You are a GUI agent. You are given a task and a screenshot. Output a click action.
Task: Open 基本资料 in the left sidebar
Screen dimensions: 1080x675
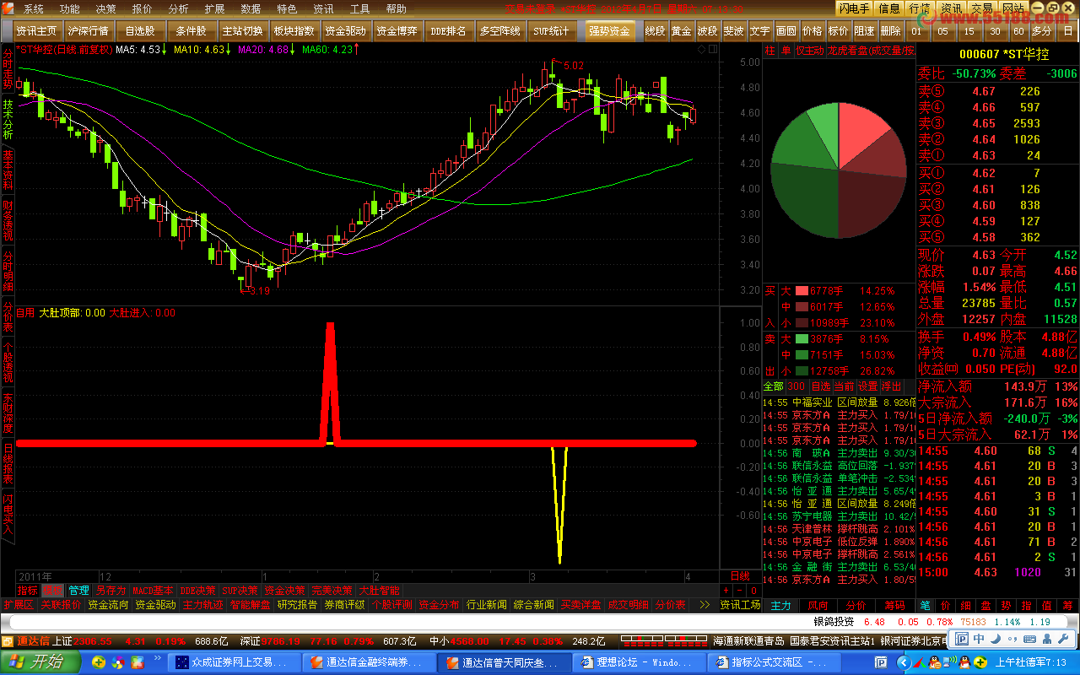point(8,170)
